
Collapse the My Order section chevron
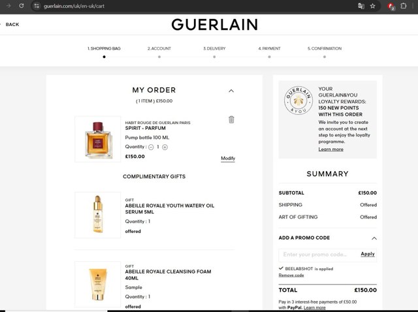pyautogui.click(x=231, y=91)
